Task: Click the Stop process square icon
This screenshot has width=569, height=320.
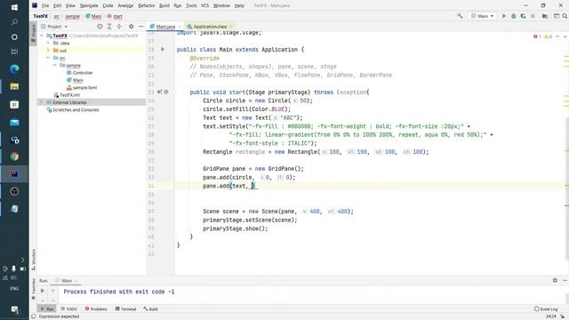Action: tap(533, 16)
